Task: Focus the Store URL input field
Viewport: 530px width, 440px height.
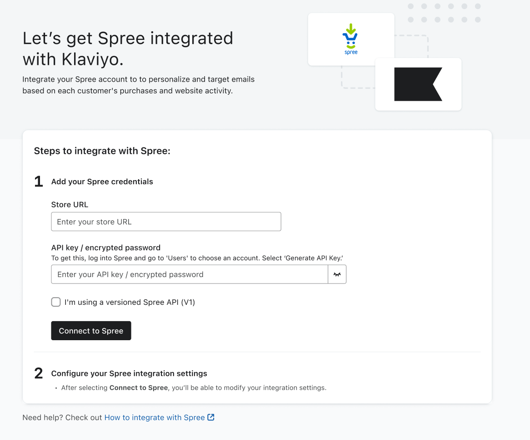Action: click(x=166, y=222)
